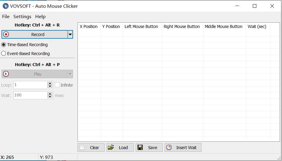The image size is (282, 161).
Task: Click the Left Mouse Button column header
Action: 142,26
